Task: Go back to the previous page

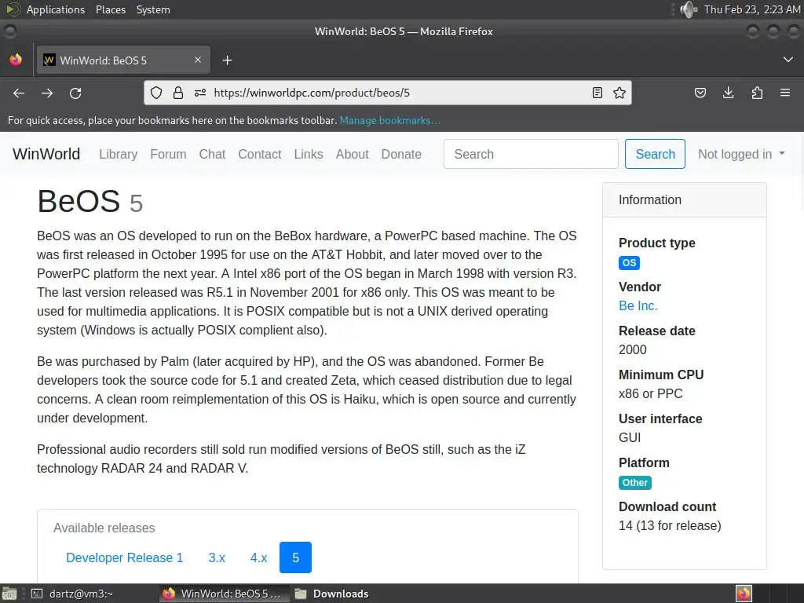Action: coord(19,93)
